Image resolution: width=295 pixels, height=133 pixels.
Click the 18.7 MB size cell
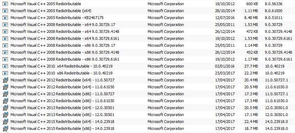(x=251, y=128)
